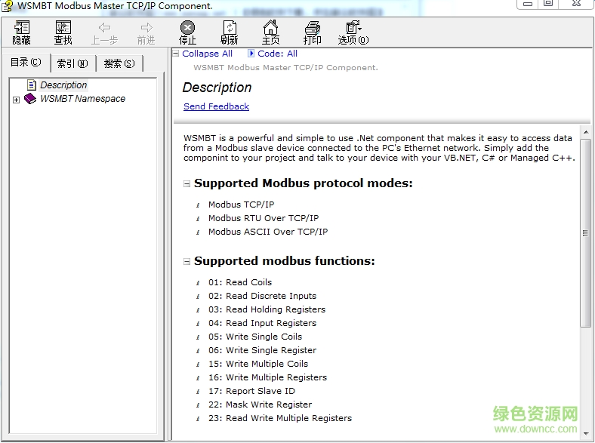This screenshot has width=595, height=443.
Task: Click the Code filter arrow icon
Action: click(x=251, y=54)
